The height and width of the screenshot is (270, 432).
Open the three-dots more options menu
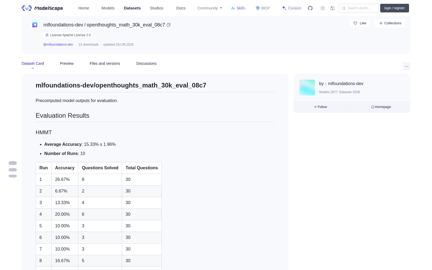tap(406, 66)
